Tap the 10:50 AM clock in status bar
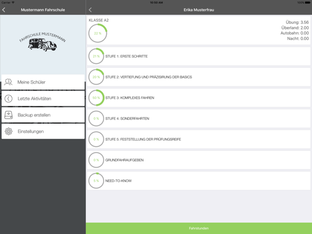The height and width of the screenshot is (234, 312). pos(157,3)
